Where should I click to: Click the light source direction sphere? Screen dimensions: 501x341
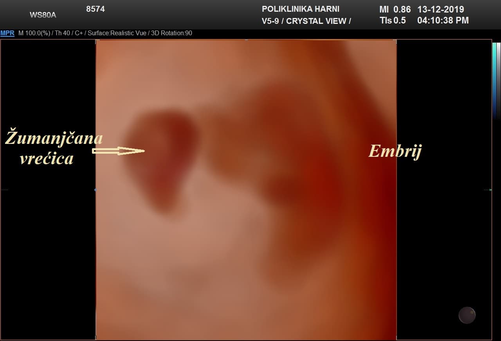pyautogui.click(x=467, y=315)
